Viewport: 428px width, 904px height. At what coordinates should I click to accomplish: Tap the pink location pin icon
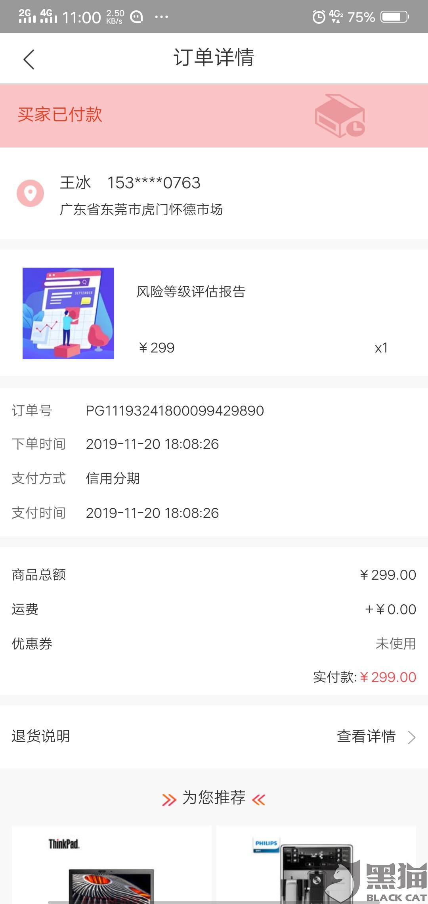point(30,193)
